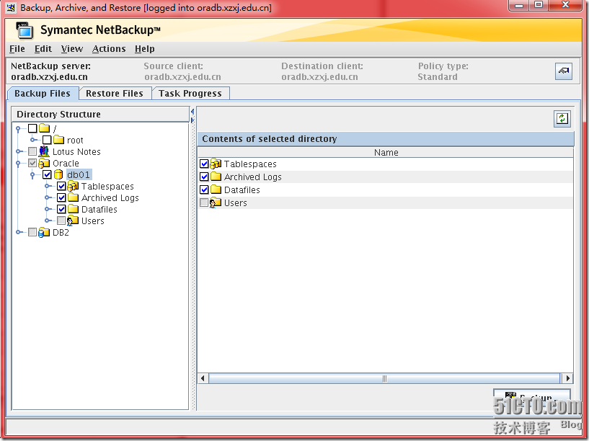Open the Actions menu
This screenshot has height=441, width=589.
pyautogui.click(x=109, y=49)
